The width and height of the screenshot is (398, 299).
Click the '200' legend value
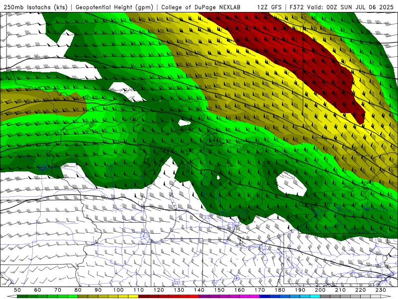pyautogui.click(x=320, y=290)
